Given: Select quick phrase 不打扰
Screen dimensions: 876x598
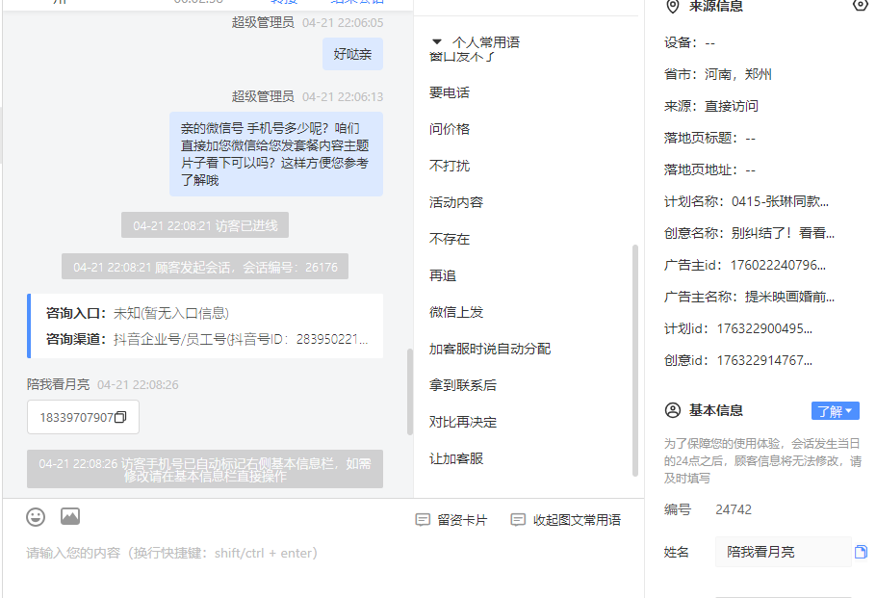Looking at the screenshot, I should 450,166.
